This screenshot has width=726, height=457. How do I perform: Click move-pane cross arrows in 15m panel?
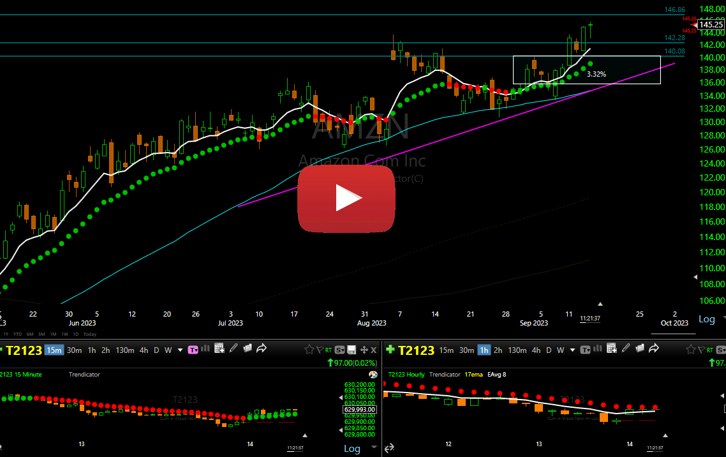pyautogui.click(x=364, y=350)
